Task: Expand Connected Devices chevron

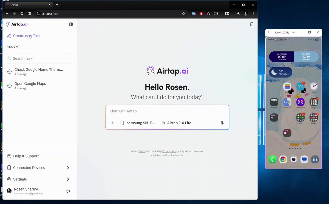Action: click(x=68, y=168)
